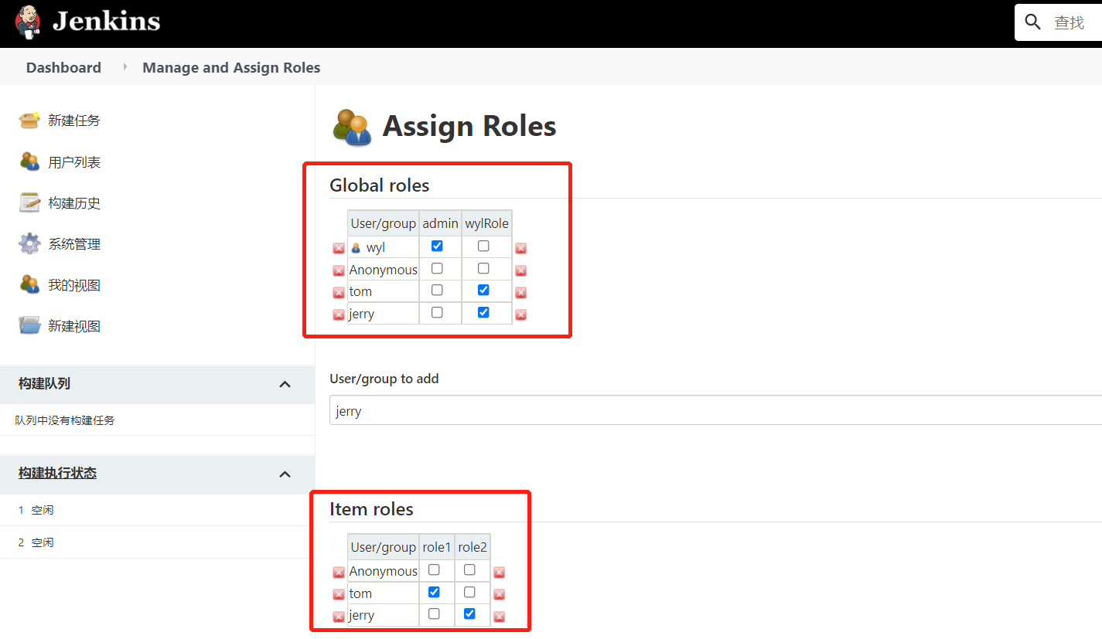Click the 新建视图 folder icon
1102x639 pixels.
click(x=29, y=326)
